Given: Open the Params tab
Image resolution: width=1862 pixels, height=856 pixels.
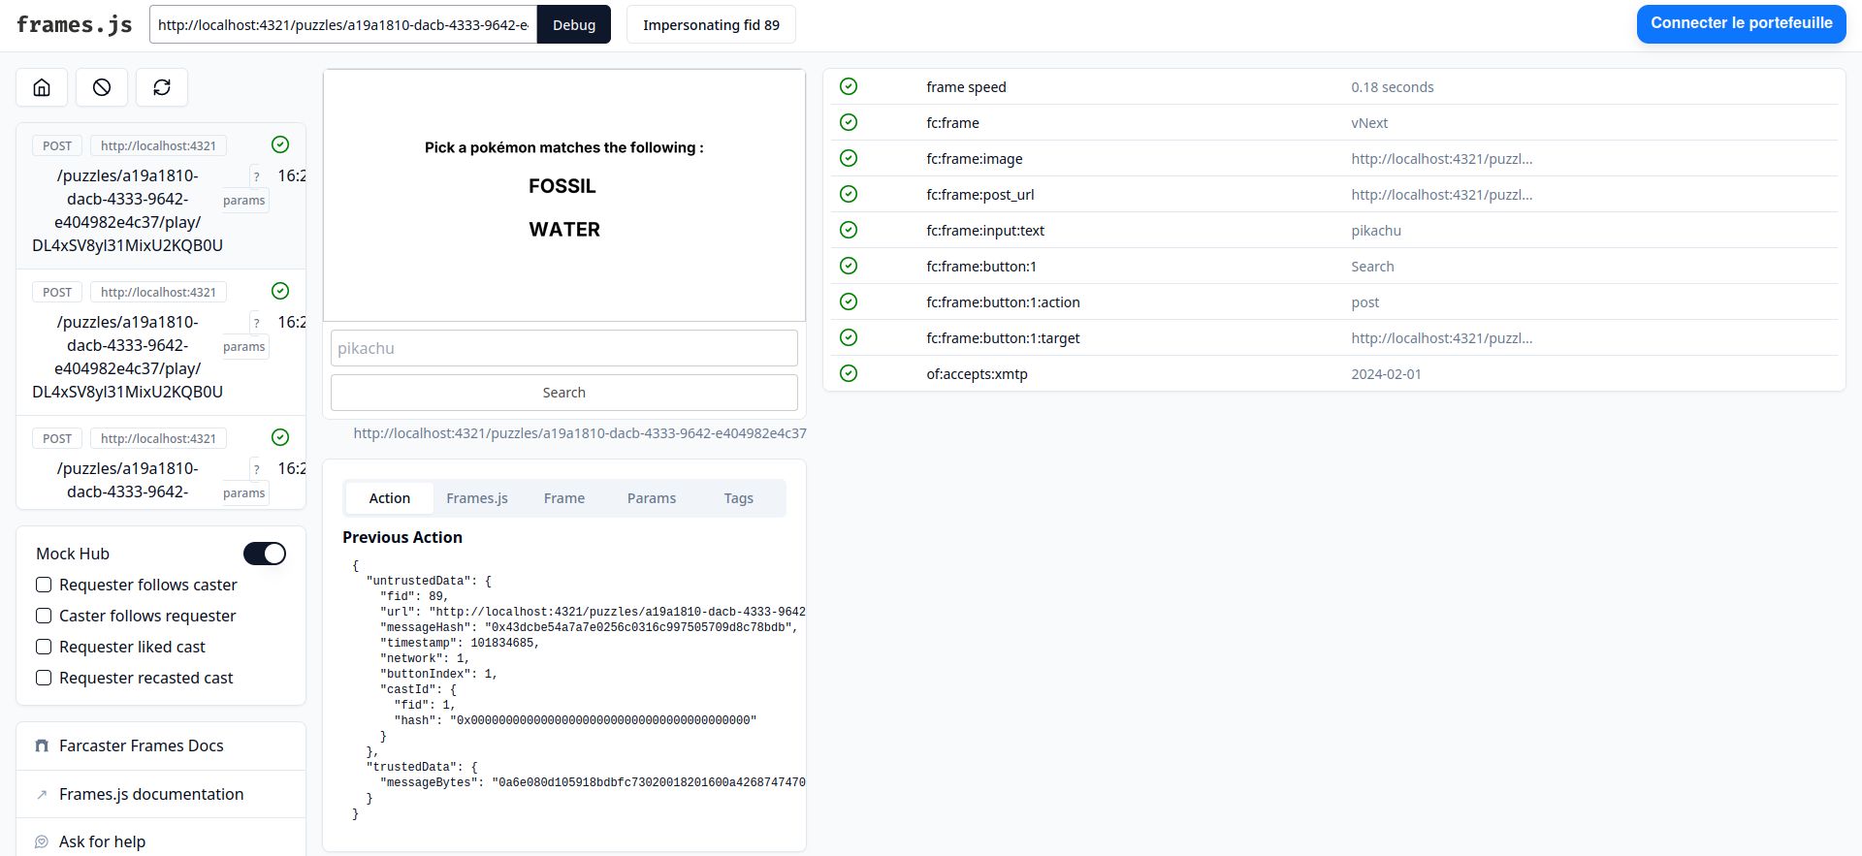Looking at the screenshot, I should coord(652,498).
